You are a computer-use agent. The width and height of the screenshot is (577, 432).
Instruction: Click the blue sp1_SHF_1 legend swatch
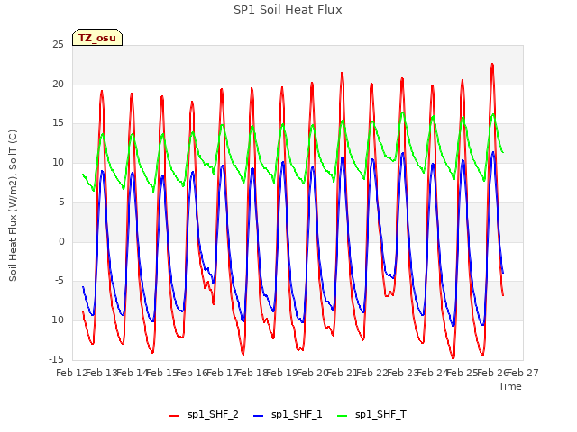tap(259, 416)
